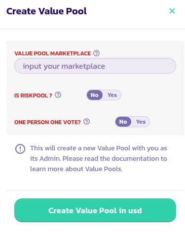Screen dimensions: 185x233
Task: Focus the input your marketplace field
Action: tap(95, 66)
